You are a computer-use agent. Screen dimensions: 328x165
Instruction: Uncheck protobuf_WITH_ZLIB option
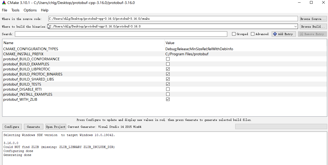coord(168,99)
